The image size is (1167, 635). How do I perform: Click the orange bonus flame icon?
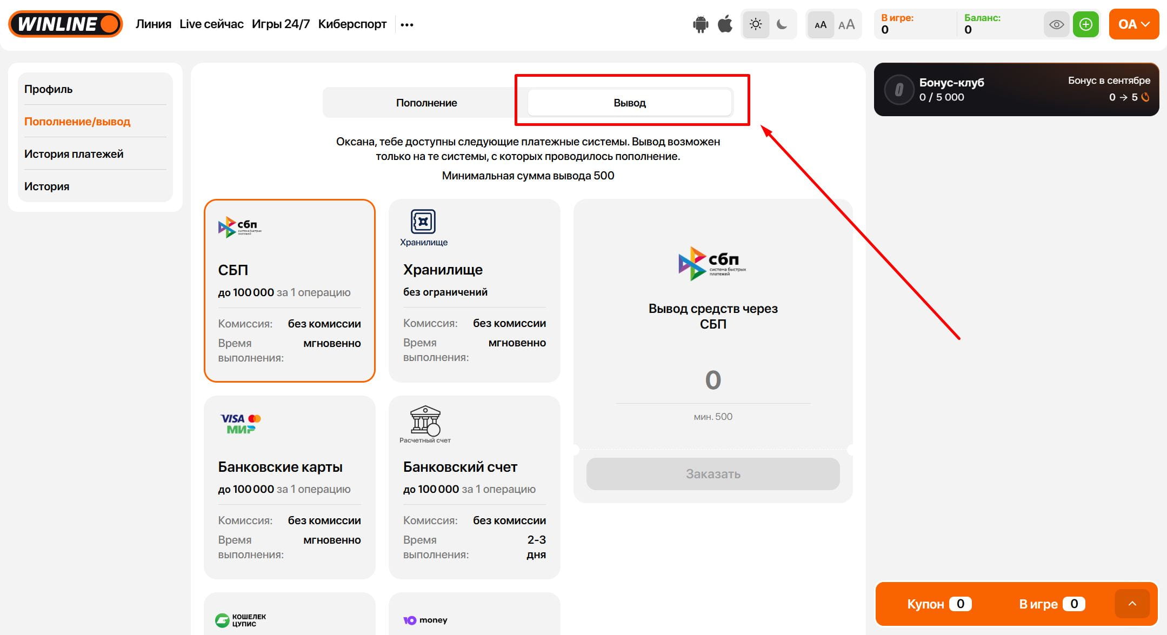1145,97
